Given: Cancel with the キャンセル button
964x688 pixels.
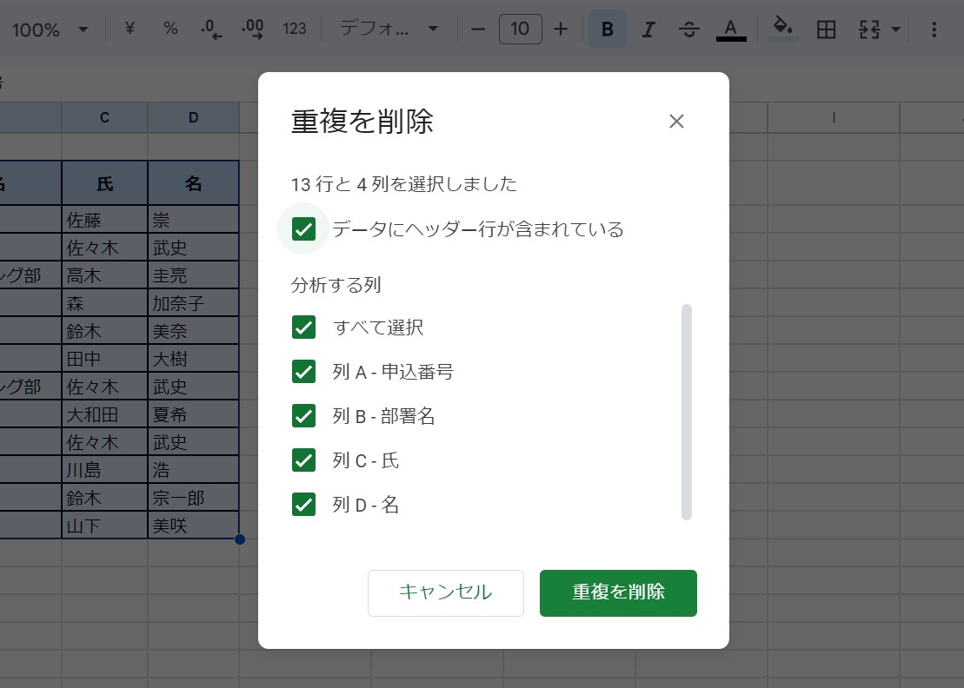Looking at the screenshot, I should click(446, 592).
